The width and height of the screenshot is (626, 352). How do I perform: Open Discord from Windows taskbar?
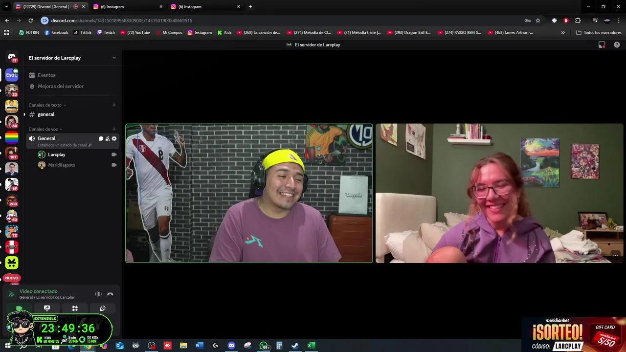pos(231,346)
